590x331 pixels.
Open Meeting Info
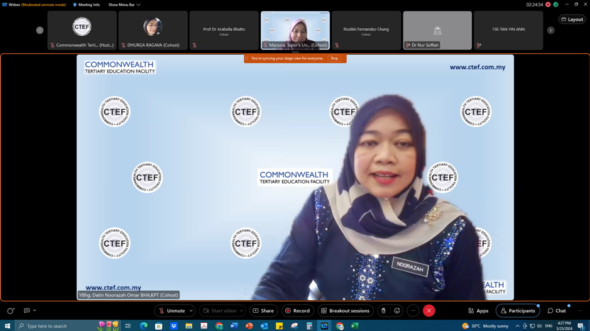(86, 4)
